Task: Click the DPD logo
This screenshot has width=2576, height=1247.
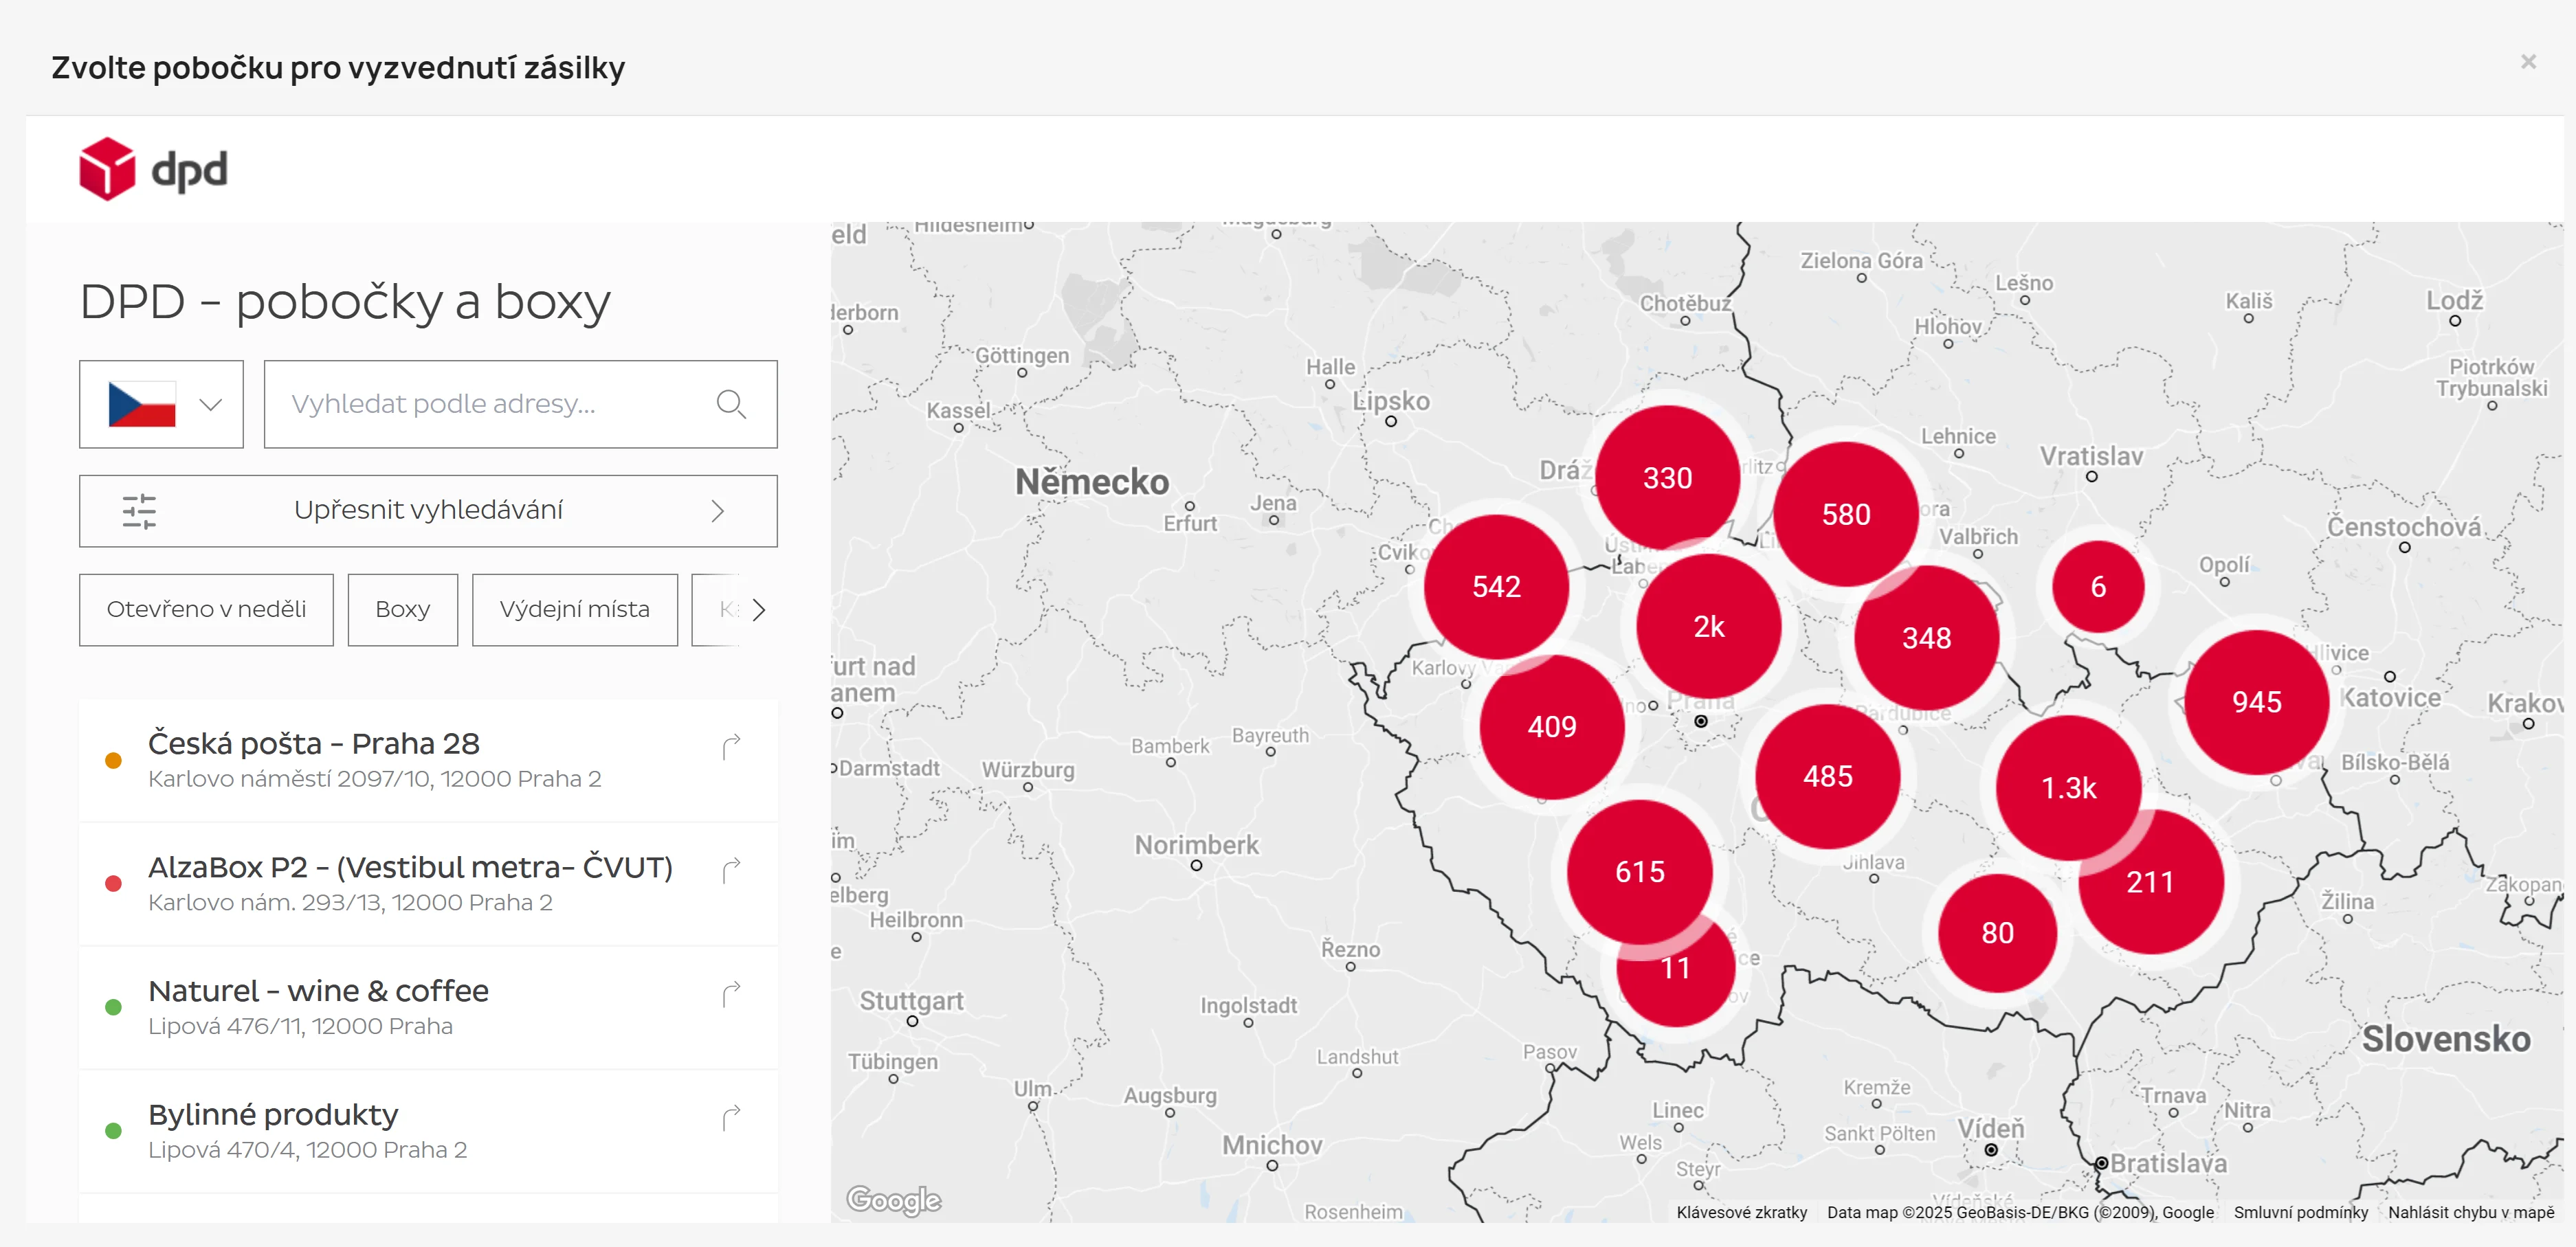Action: (x=153, y=169)
